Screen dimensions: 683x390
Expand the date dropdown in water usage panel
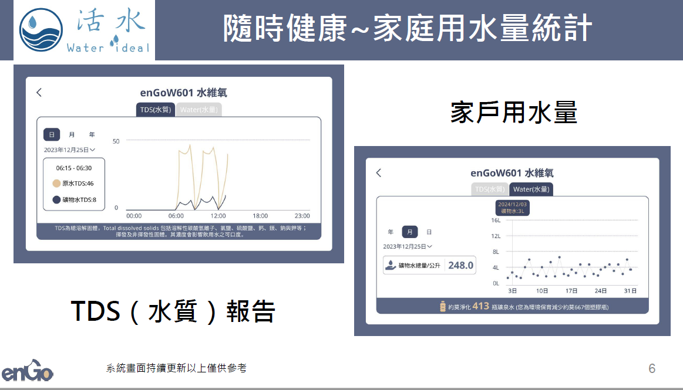click(x=408, y=247)
